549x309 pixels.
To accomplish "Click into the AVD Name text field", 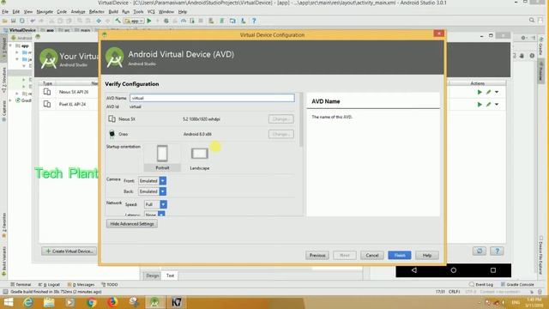I will point(212,98).
